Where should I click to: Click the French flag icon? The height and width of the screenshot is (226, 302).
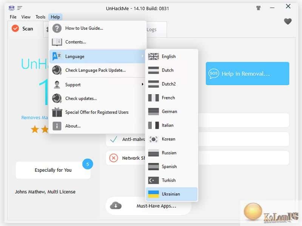point(153,98)
